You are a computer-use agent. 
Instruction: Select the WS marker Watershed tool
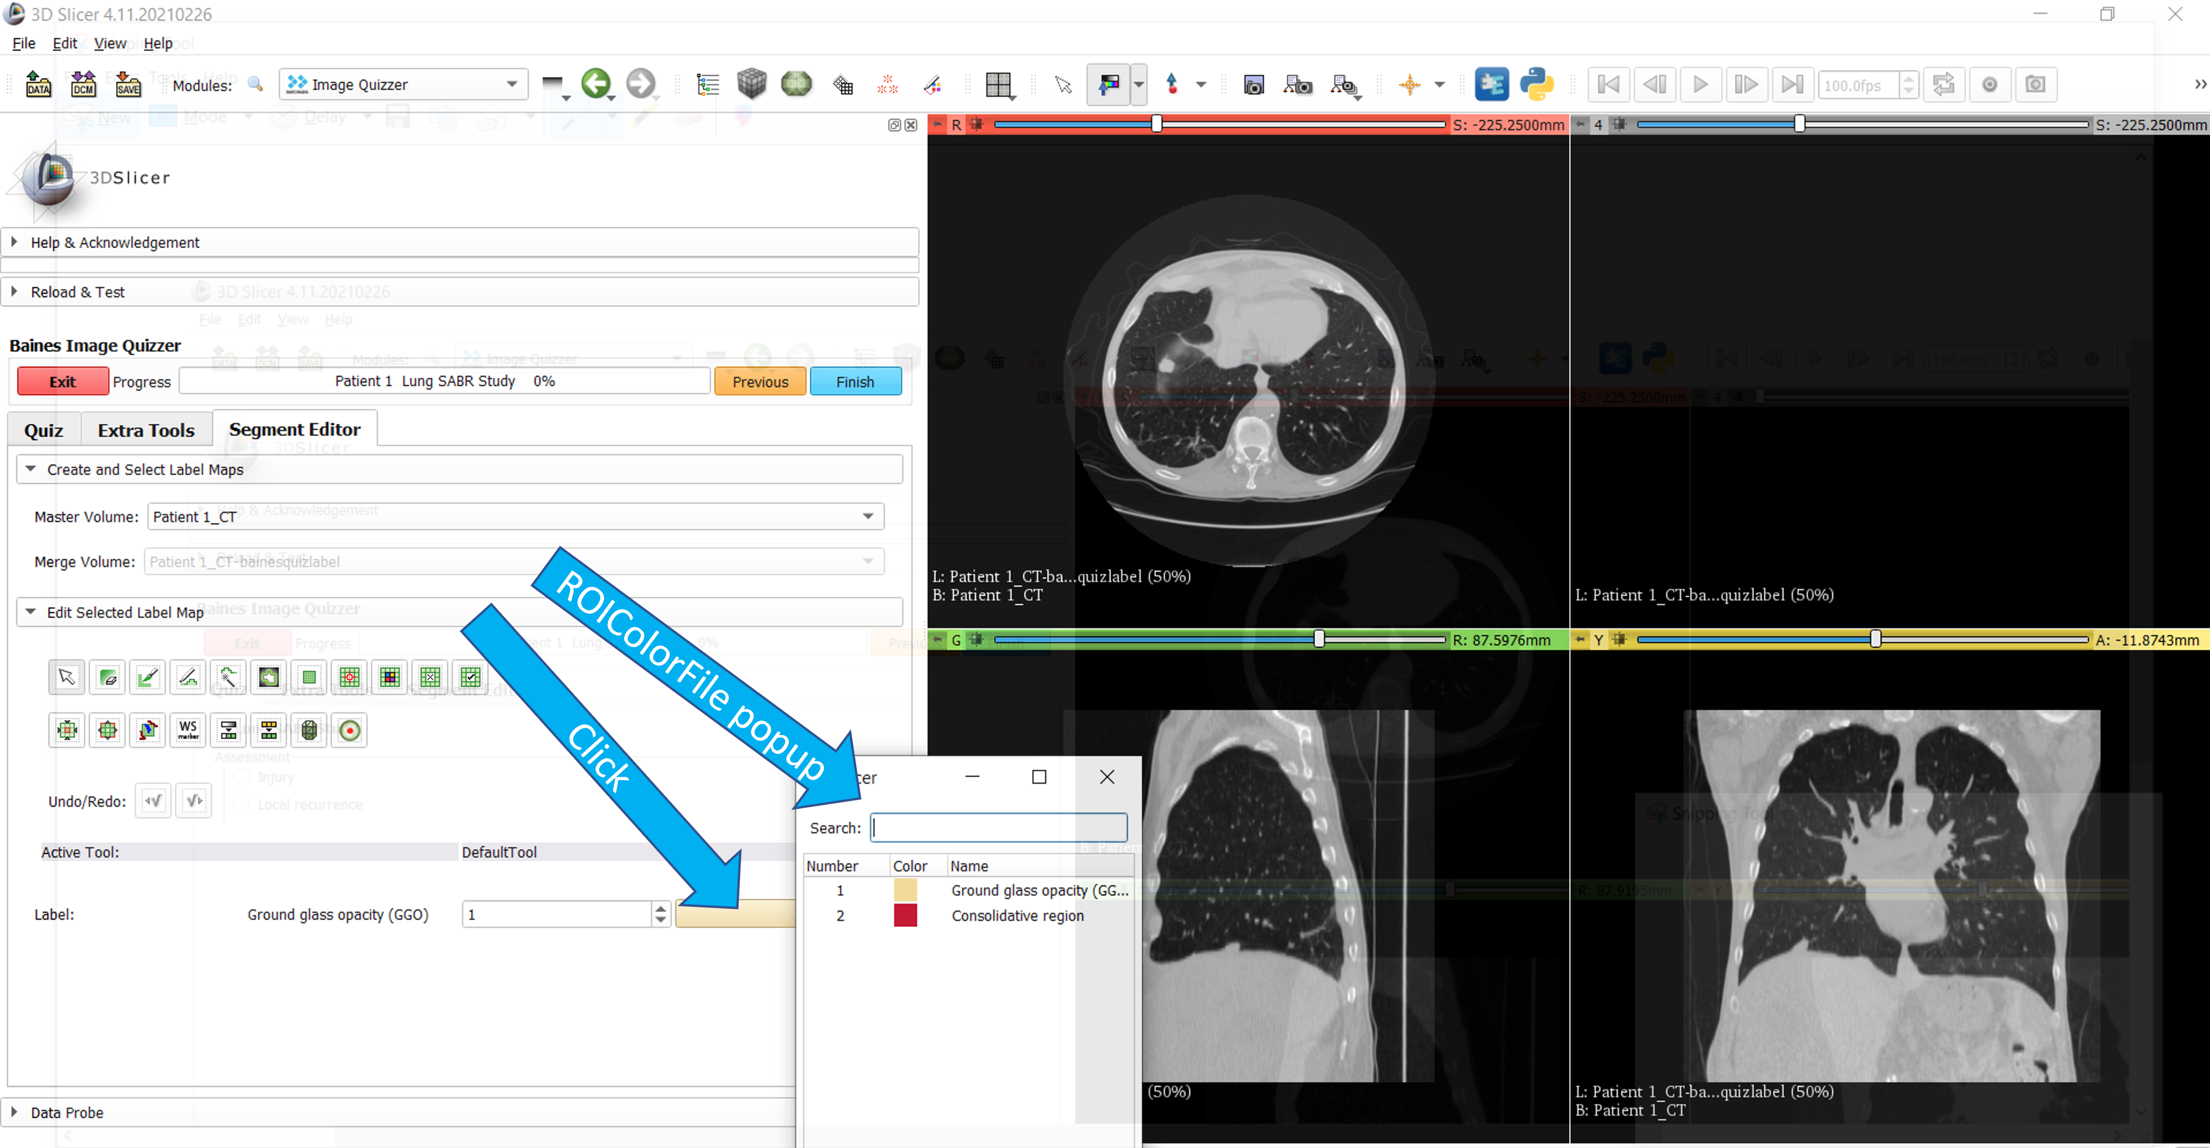[188, 730]
